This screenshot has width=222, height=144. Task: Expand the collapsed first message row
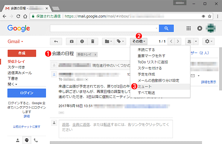[x=90, y=65]
